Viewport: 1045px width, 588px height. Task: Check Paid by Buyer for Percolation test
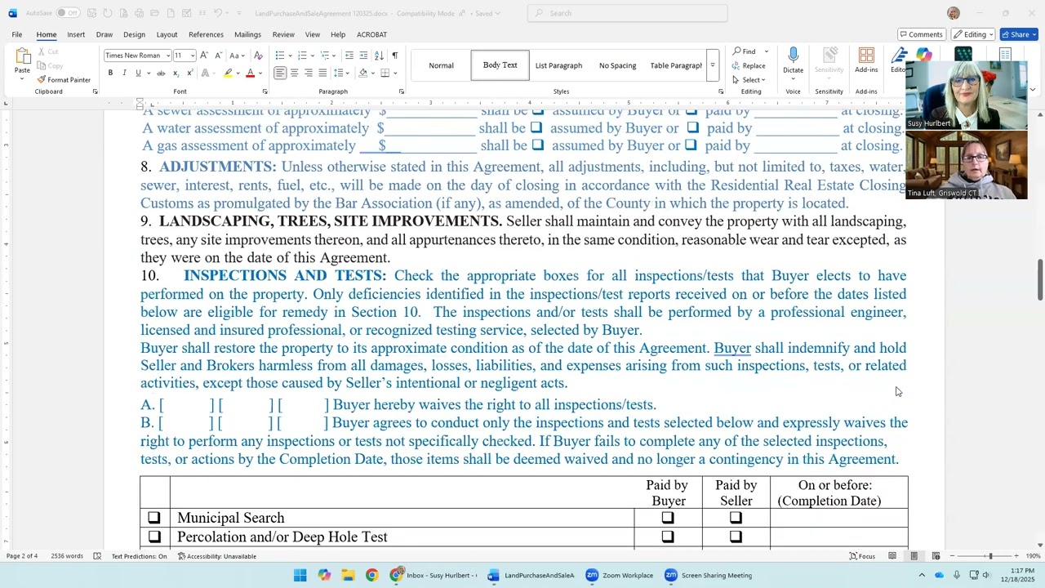pyautogui.click(x=668, y=537)
